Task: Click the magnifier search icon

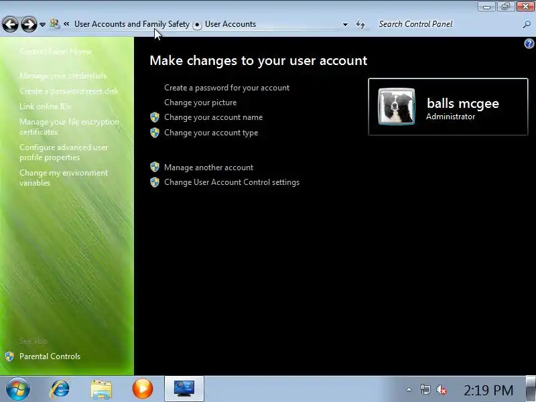Action: pos(527,24)
